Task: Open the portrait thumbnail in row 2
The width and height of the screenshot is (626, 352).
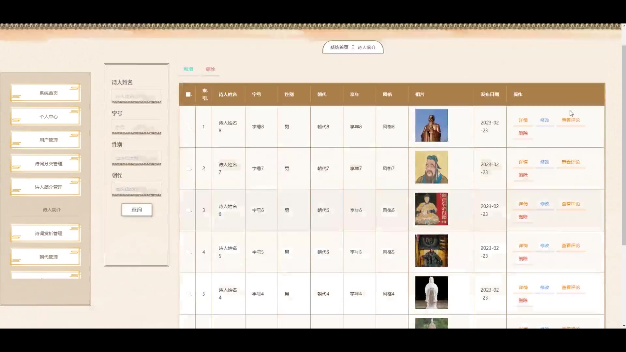Action: [431, 167]
